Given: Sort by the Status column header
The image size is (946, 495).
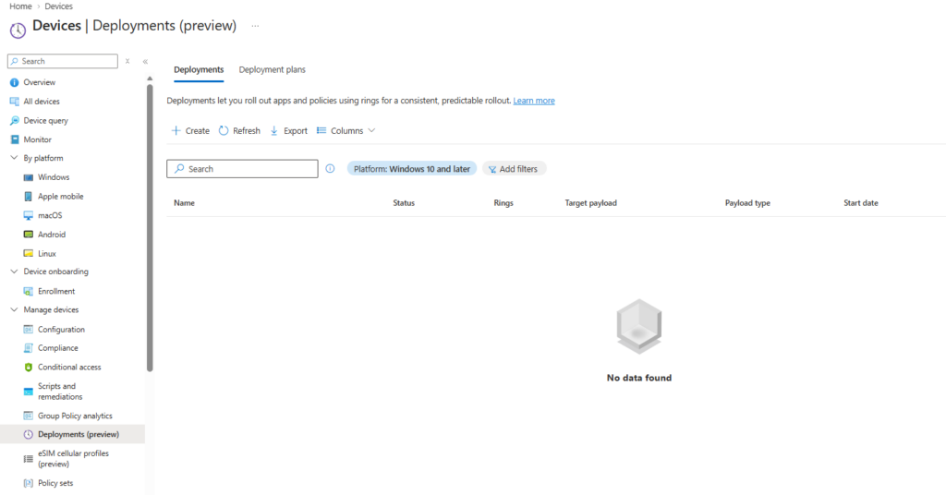Looking at the screenshot, I should click(404, 203).
